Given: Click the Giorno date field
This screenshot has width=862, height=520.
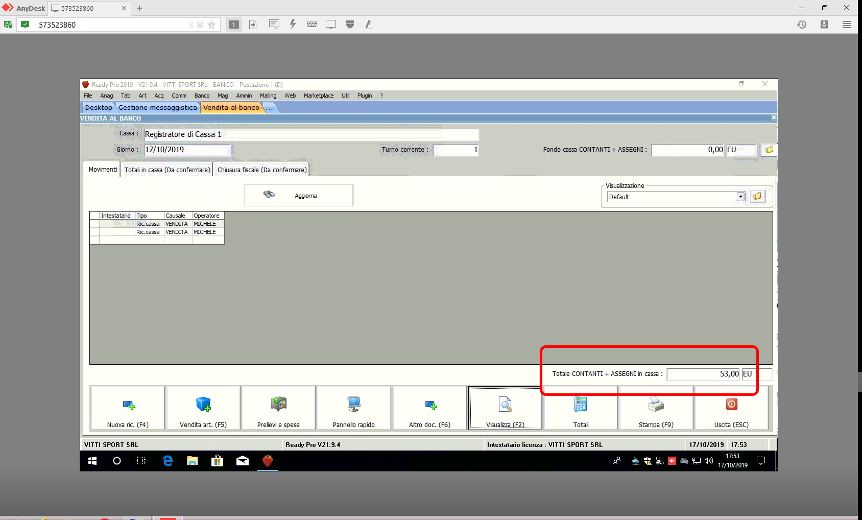Looking at the screenshot, I should [187, 150].
